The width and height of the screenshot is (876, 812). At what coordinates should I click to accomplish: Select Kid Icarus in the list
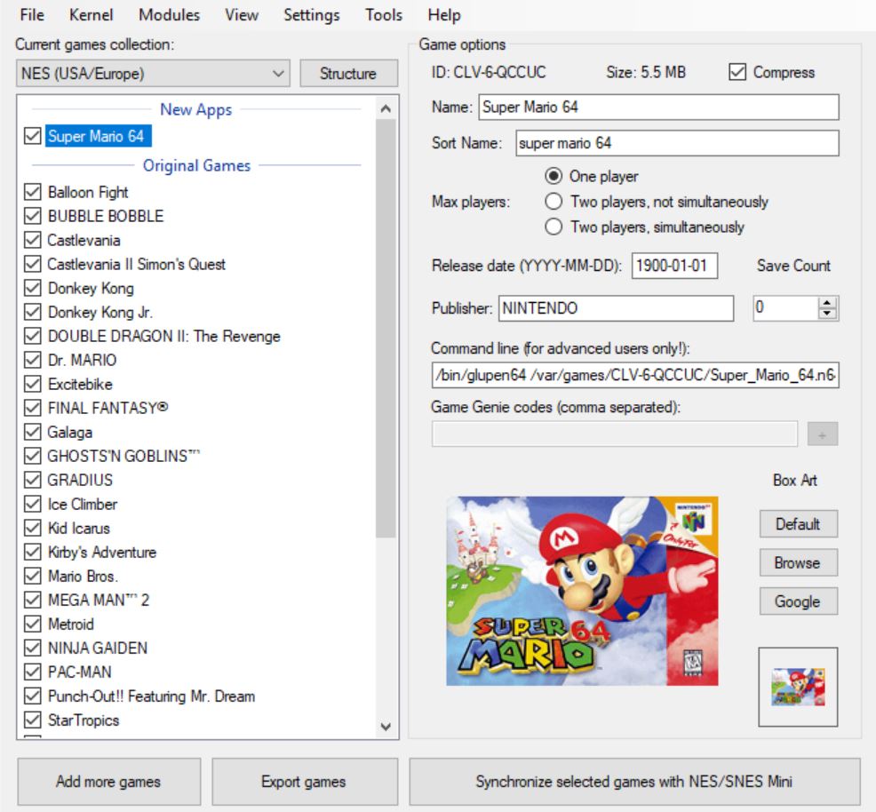[x=79, y=529]
